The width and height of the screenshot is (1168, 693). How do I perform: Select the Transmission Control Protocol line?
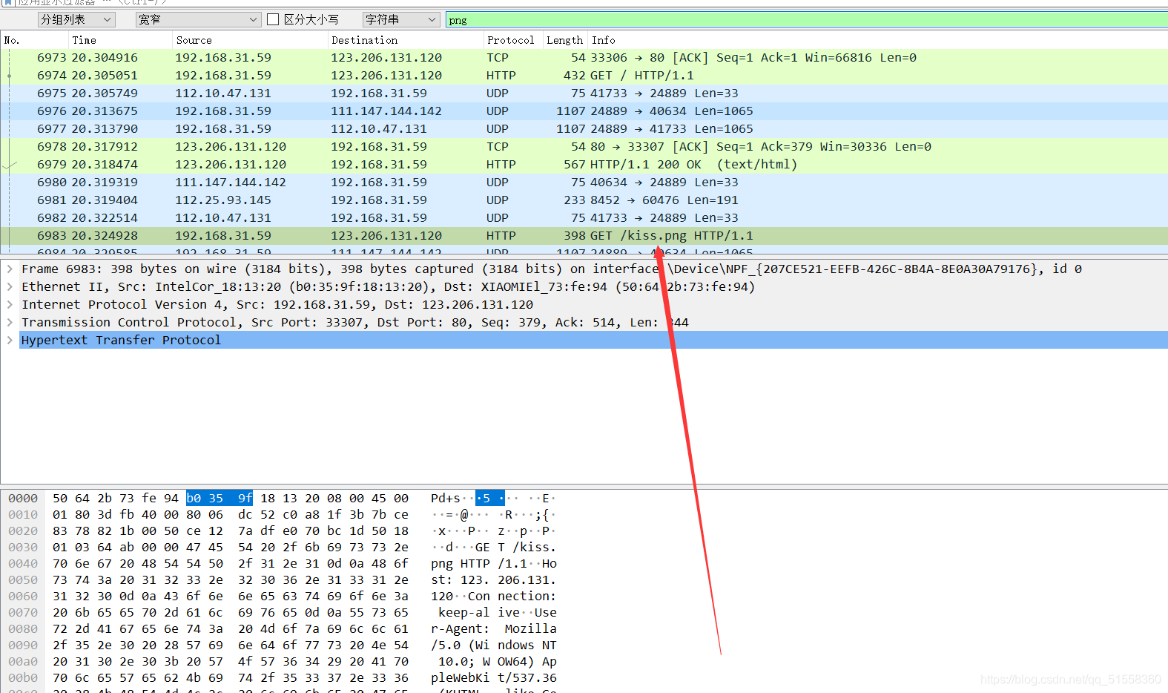point(354,322)
